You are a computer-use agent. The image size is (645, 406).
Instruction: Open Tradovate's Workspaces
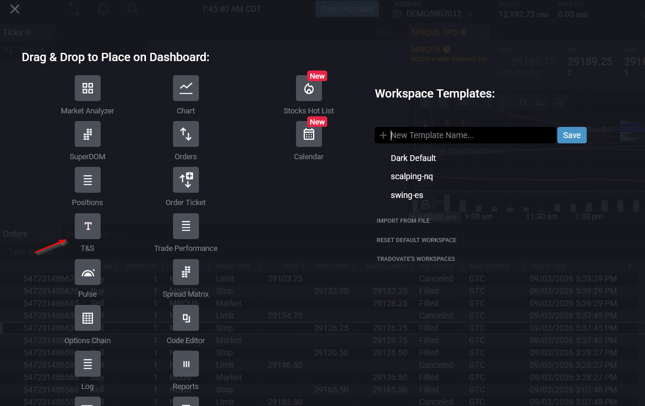[x=415, y=259]
